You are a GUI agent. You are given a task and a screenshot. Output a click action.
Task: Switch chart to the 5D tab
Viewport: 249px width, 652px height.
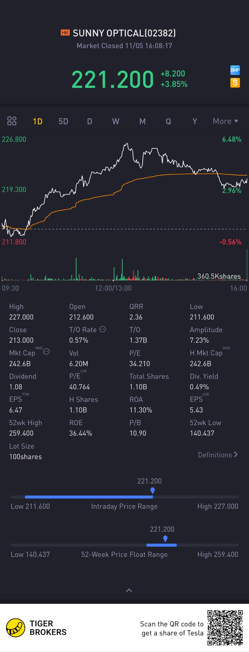63,121
